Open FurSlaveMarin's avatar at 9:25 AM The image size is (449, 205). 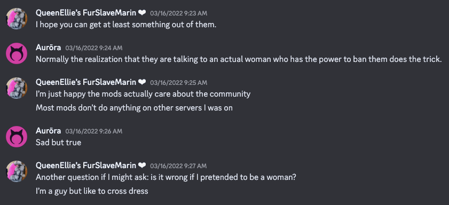[x=17, y=88]
